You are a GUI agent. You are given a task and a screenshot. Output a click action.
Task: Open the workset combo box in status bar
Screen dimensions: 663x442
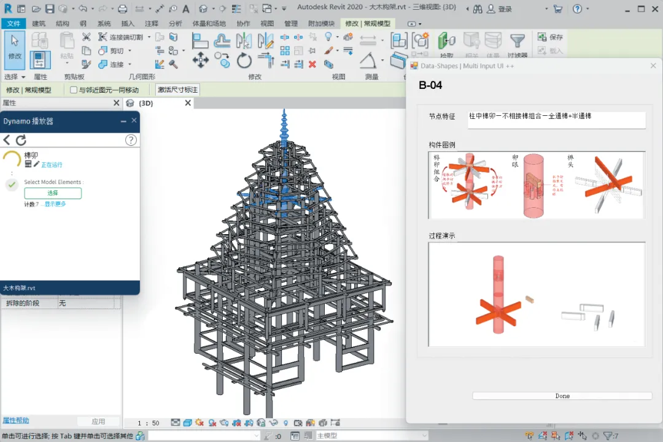[x=204, y=436]
